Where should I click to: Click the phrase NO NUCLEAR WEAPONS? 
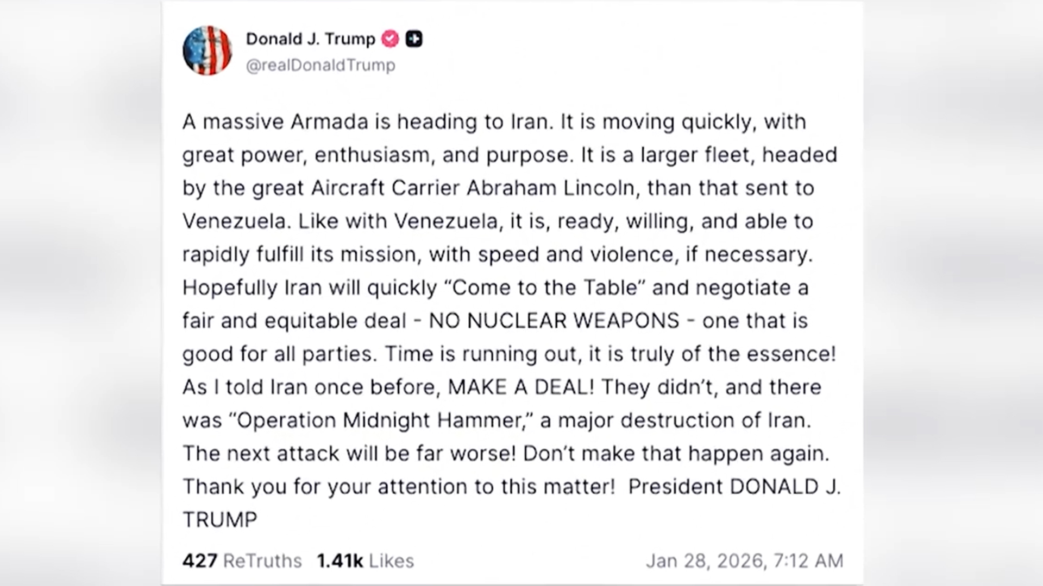coord(554,321)
